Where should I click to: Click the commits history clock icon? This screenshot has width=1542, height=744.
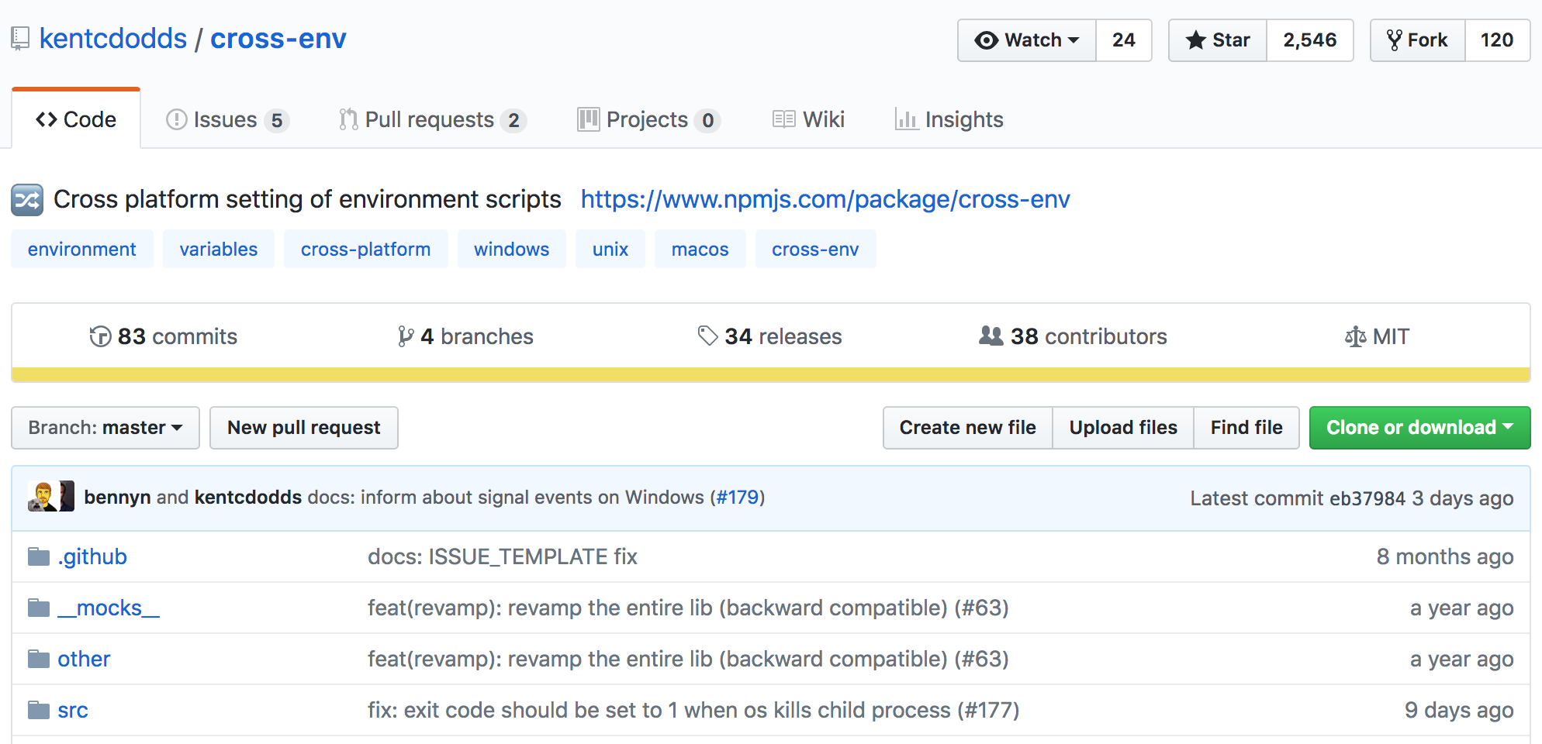click(x=100, y=336)
